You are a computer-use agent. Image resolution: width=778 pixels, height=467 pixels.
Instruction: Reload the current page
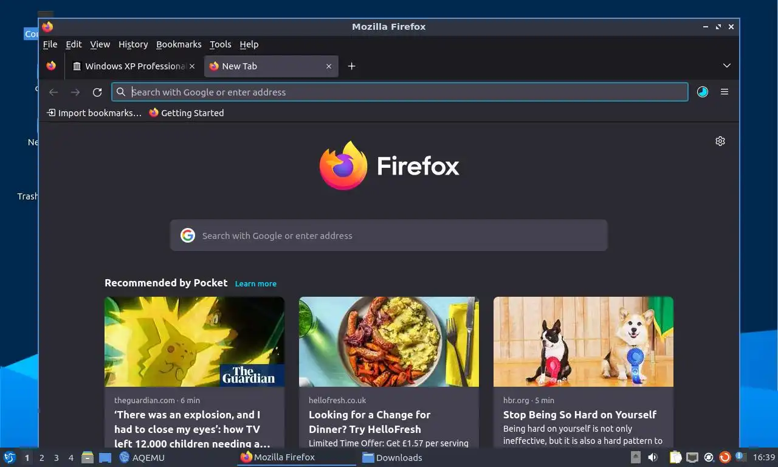97,92
